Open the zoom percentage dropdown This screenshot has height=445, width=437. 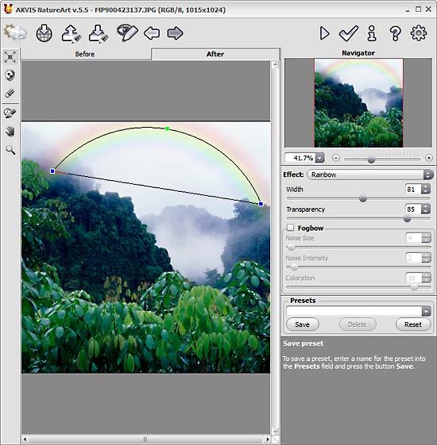click(320, 158)
